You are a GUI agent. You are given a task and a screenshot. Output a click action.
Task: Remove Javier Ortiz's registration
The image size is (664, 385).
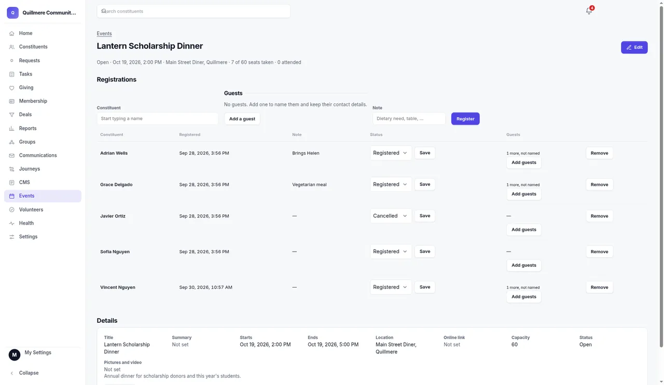click(x=599, y=216)
